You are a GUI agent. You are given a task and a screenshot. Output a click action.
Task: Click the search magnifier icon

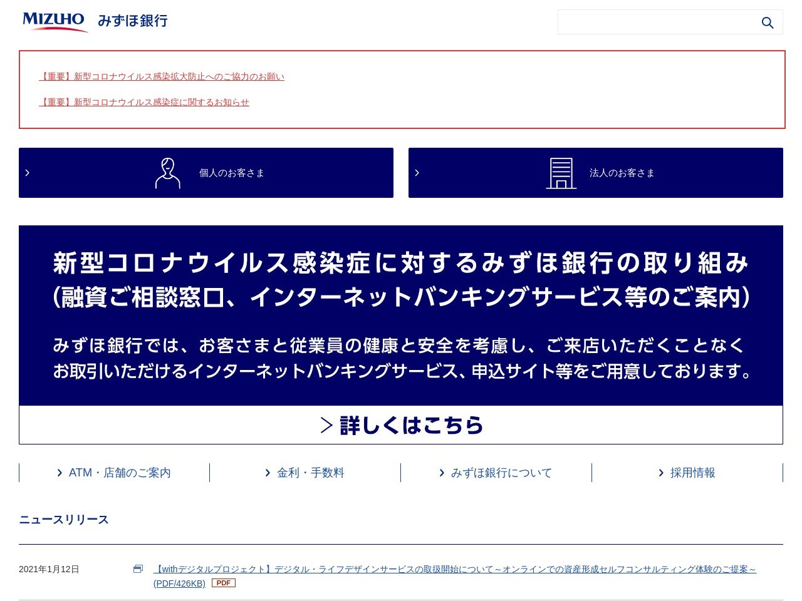pos(768,23)
